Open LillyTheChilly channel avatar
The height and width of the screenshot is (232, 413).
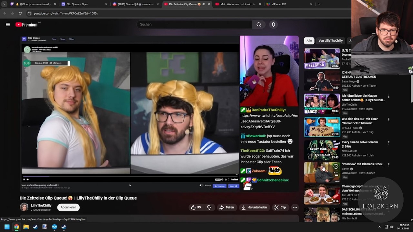[x=24, y=207]
